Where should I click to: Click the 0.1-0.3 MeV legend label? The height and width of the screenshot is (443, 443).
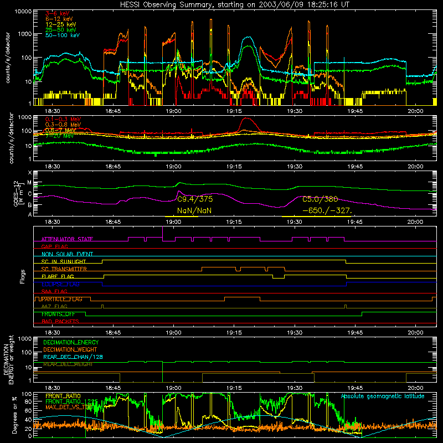click(63, 119)
